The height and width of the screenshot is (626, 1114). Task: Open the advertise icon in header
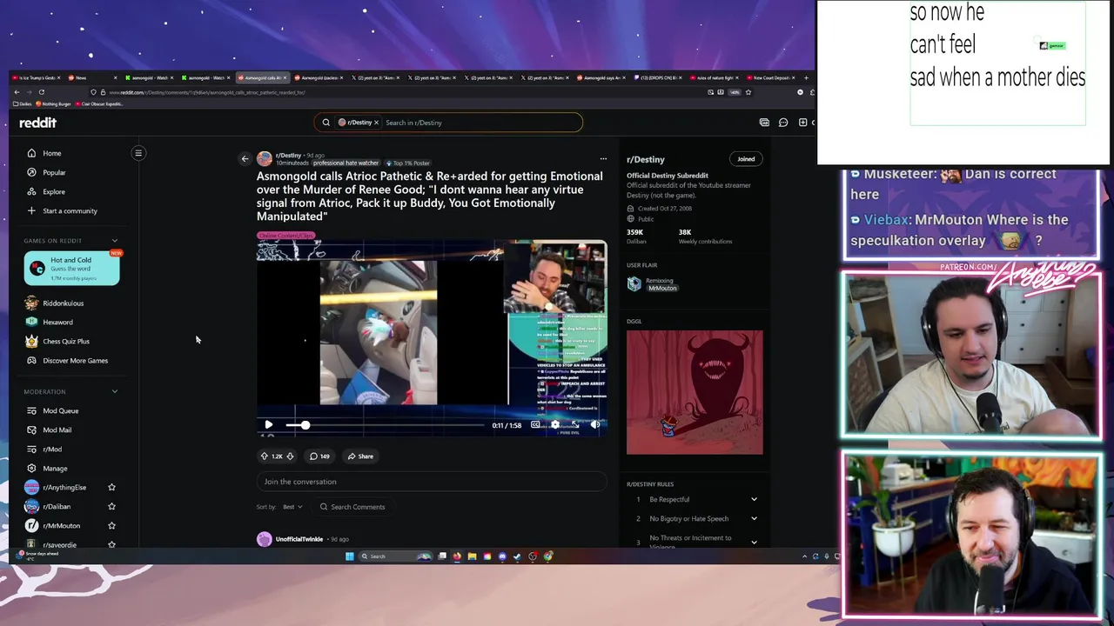[764, 123]
